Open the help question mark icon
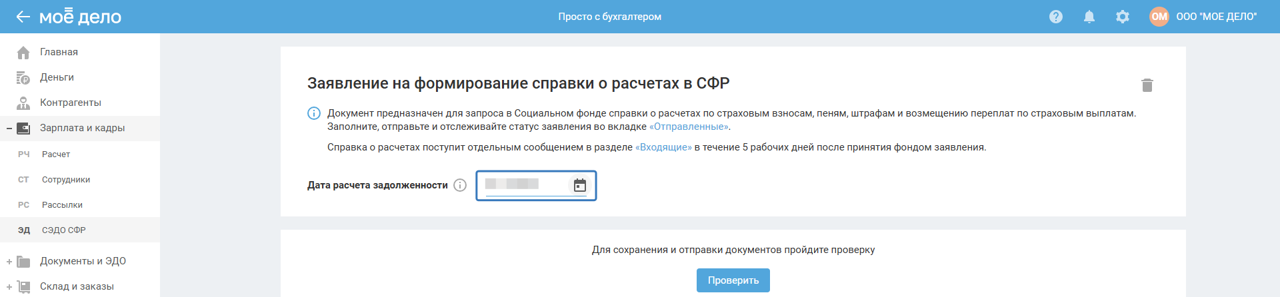The height and width of the screenshot is (297, 1280). [x=1056, y=17]
